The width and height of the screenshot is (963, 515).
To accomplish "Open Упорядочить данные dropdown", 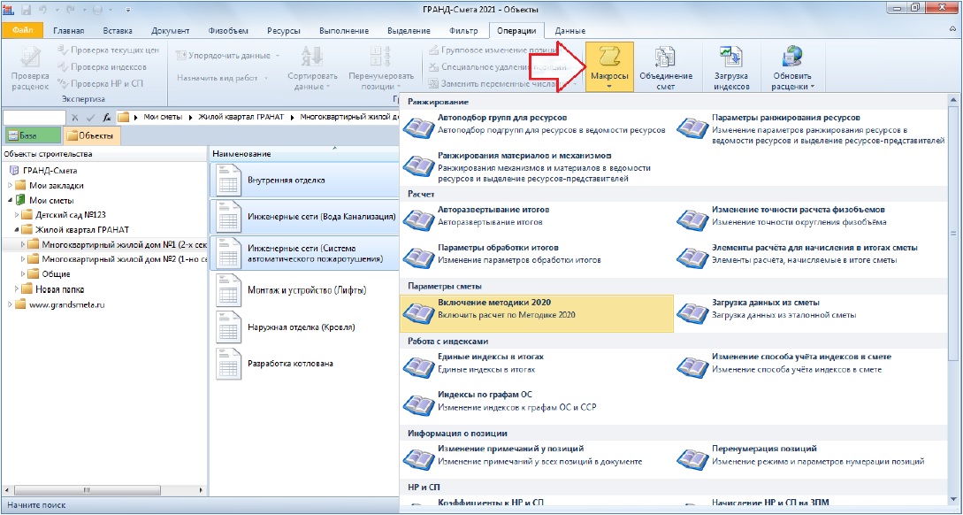I will click(x=228, y=56).
